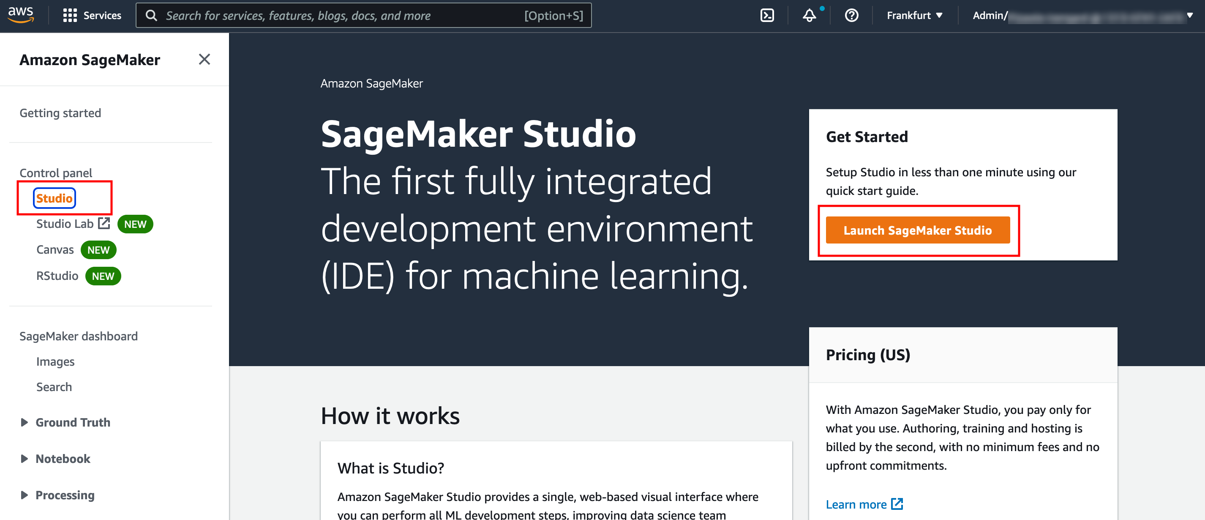Click the SageMaker Studio hero title

(478, 134)
